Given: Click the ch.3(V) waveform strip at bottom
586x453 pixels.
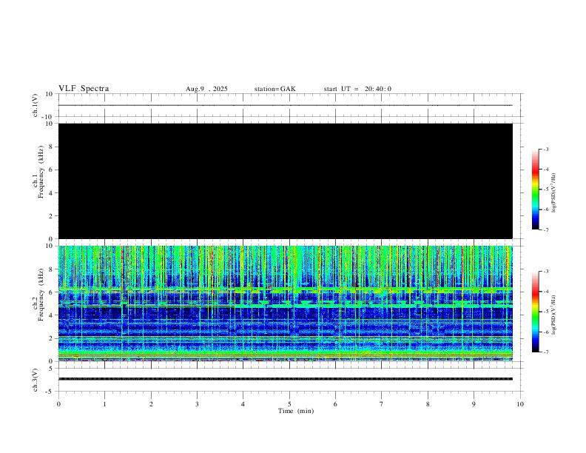Looking at the screenshot, I should coord(285,379).
